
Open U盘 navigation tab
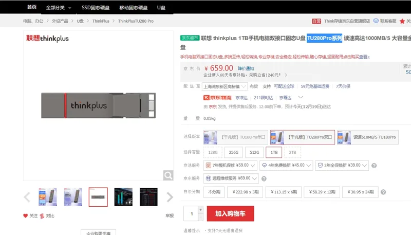click(161, 8)
